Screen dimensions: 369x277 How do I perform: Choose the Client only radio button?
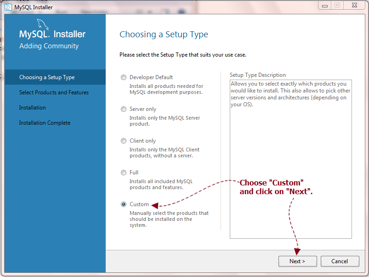coord(124,141)
